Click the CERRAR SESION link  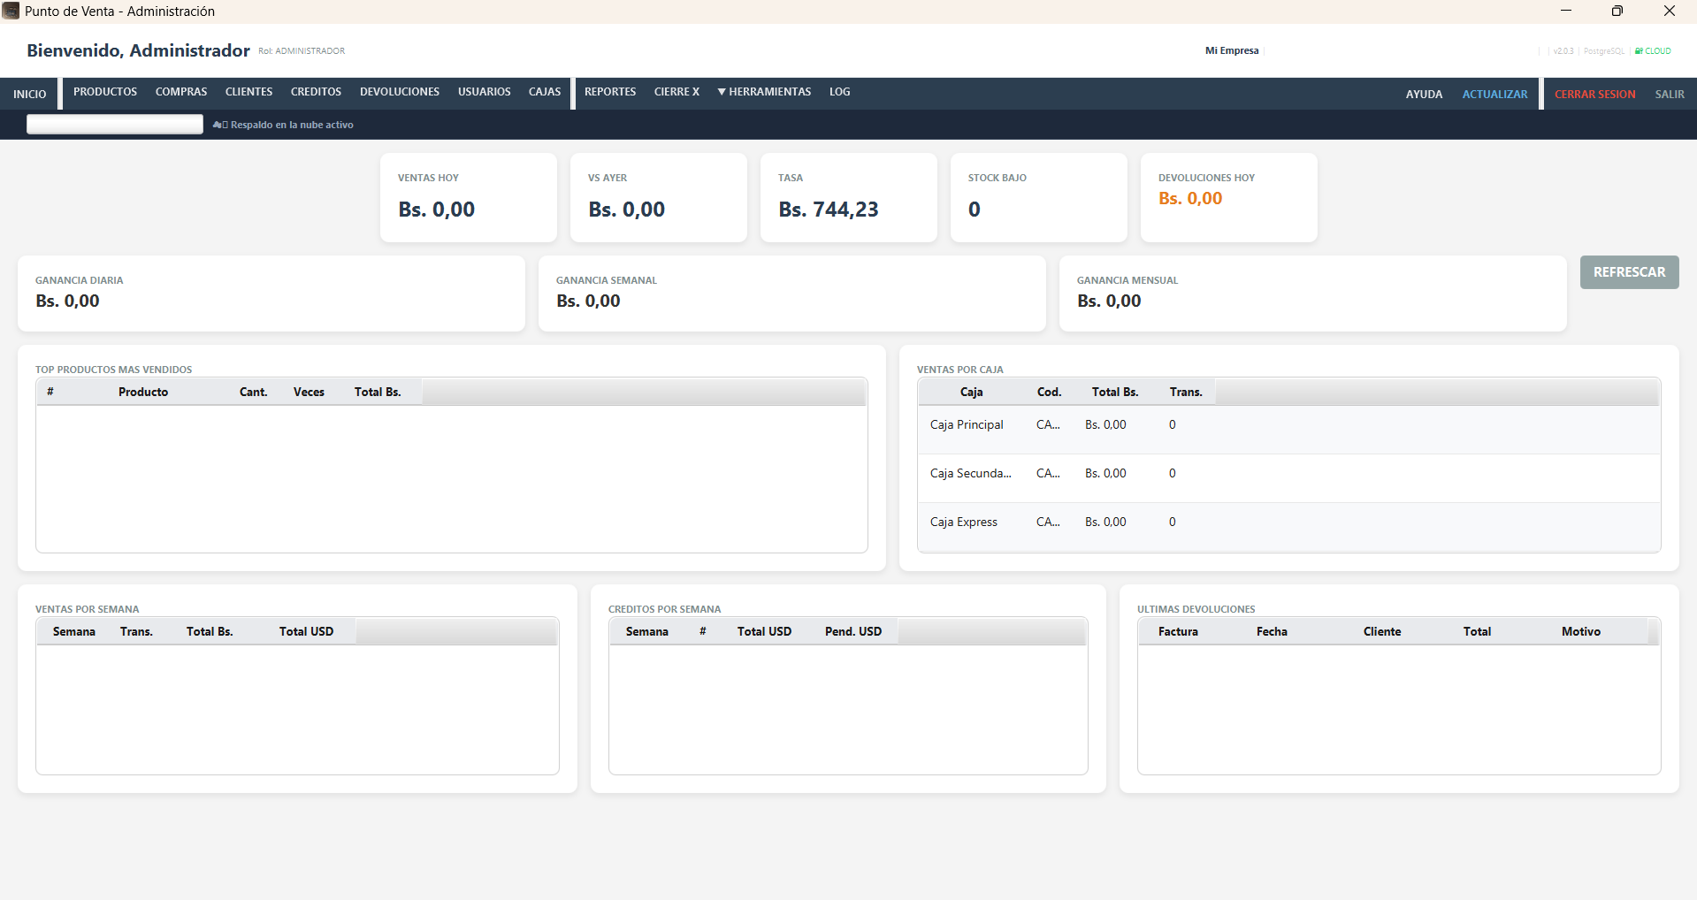pyautogui.click(x=1595, y=94)
